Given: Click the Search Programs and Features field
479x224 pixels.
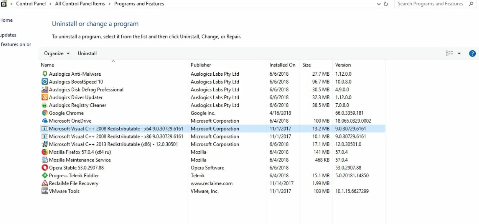Looking at the screenshot, I should coord(435,4).
